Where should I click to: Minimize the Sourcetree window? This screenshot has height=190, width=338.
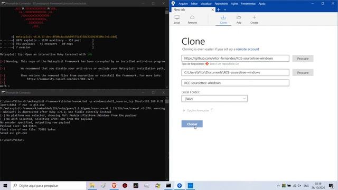pyautogui.click(x=313, y=4)
